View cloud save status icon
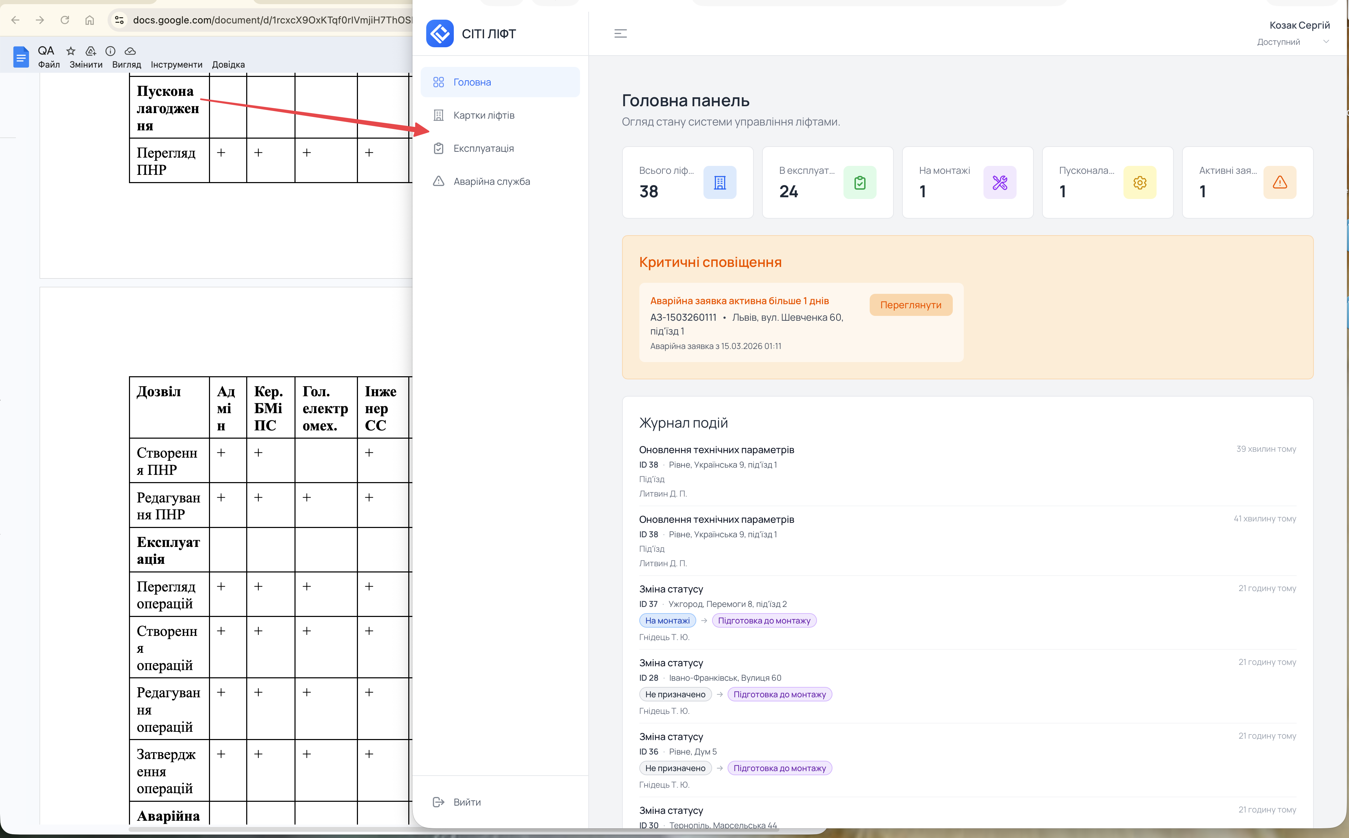The width and height of the screenshot is (1349, 838). (130, 51)
